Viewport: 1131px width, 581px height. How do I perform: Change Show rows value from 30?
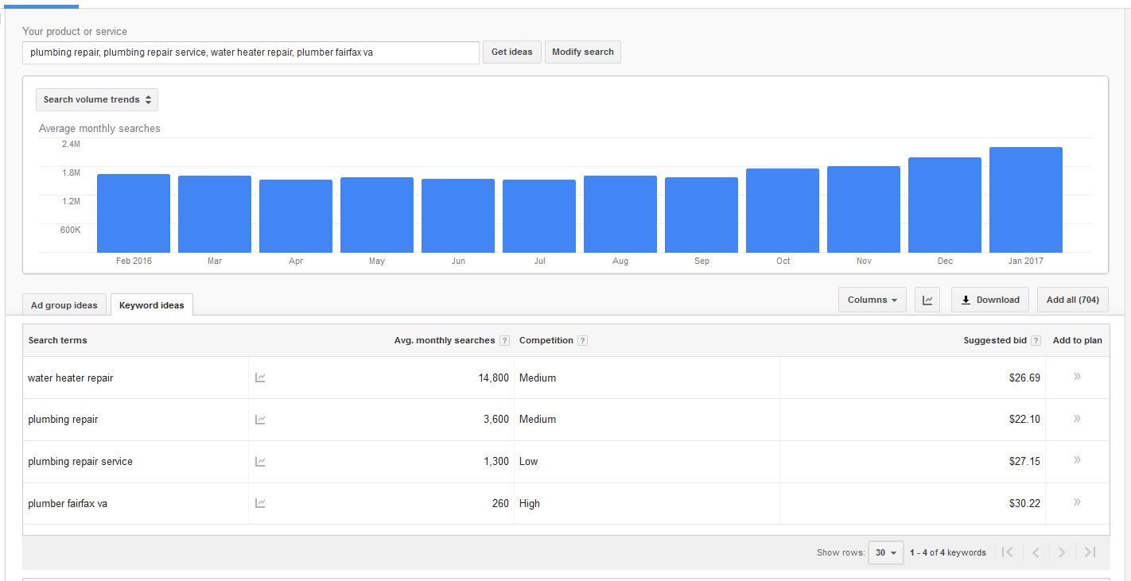point(885,552)
